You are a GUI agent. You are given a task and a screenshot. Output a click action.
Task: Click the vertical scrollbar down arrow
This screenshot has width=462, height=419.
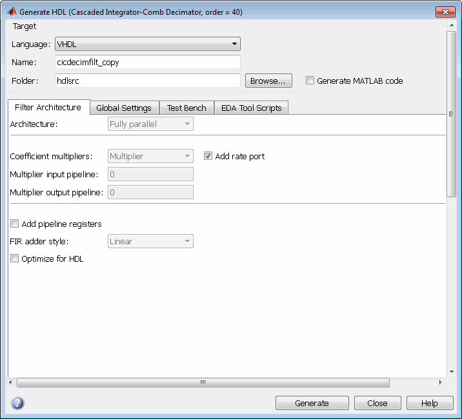click(x=452, y=371)
